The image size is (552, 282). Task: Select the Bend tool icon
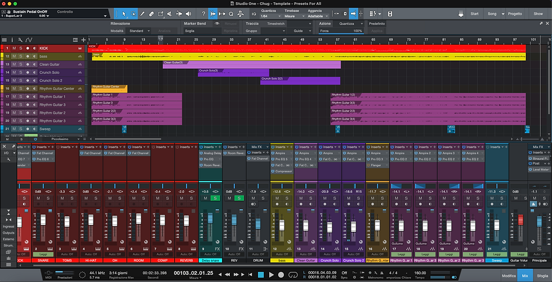click(179, 14)
